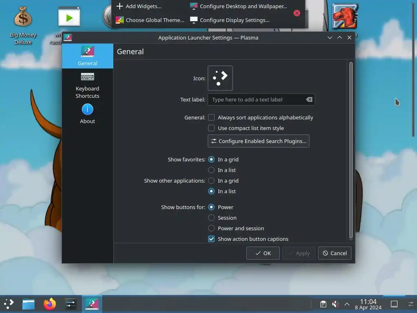Viewport: 417px width, 313px height.
Task: Open the Keyboard Shortcuts page
Action: pos(87,86)
